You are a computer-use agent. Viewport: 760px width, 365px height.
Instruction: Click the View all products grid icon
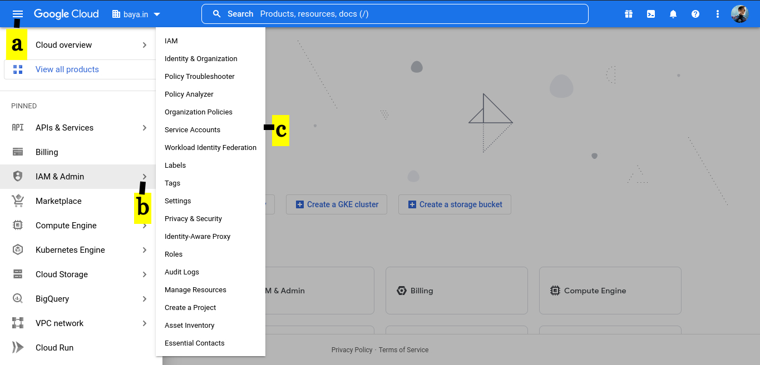(x=18, y=69)
